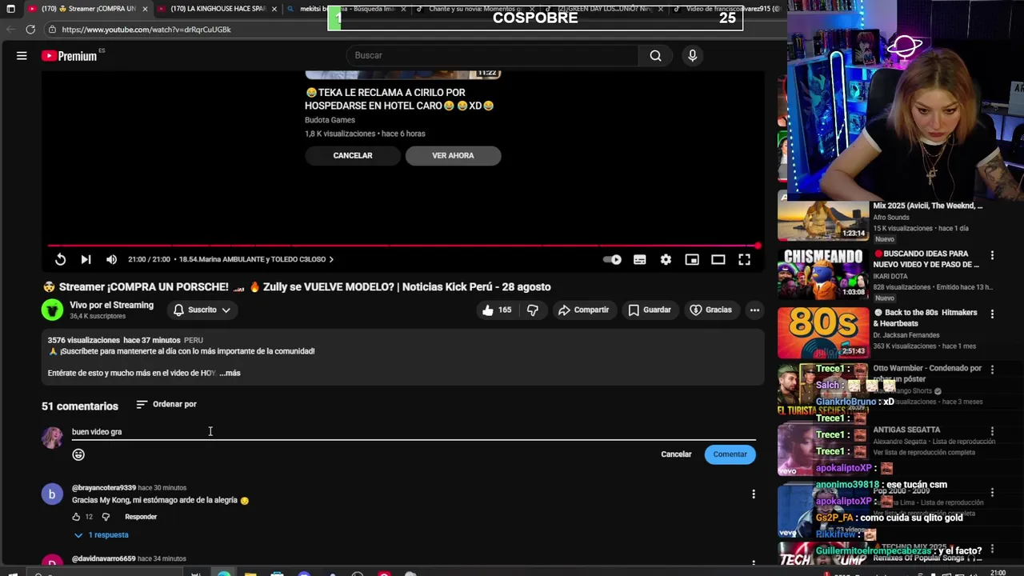The width and height of the screenshot is (1024, 576).
Task: Open Mix 2025 Avicii The Weeknd video
Action: click(x=927, y=206)
